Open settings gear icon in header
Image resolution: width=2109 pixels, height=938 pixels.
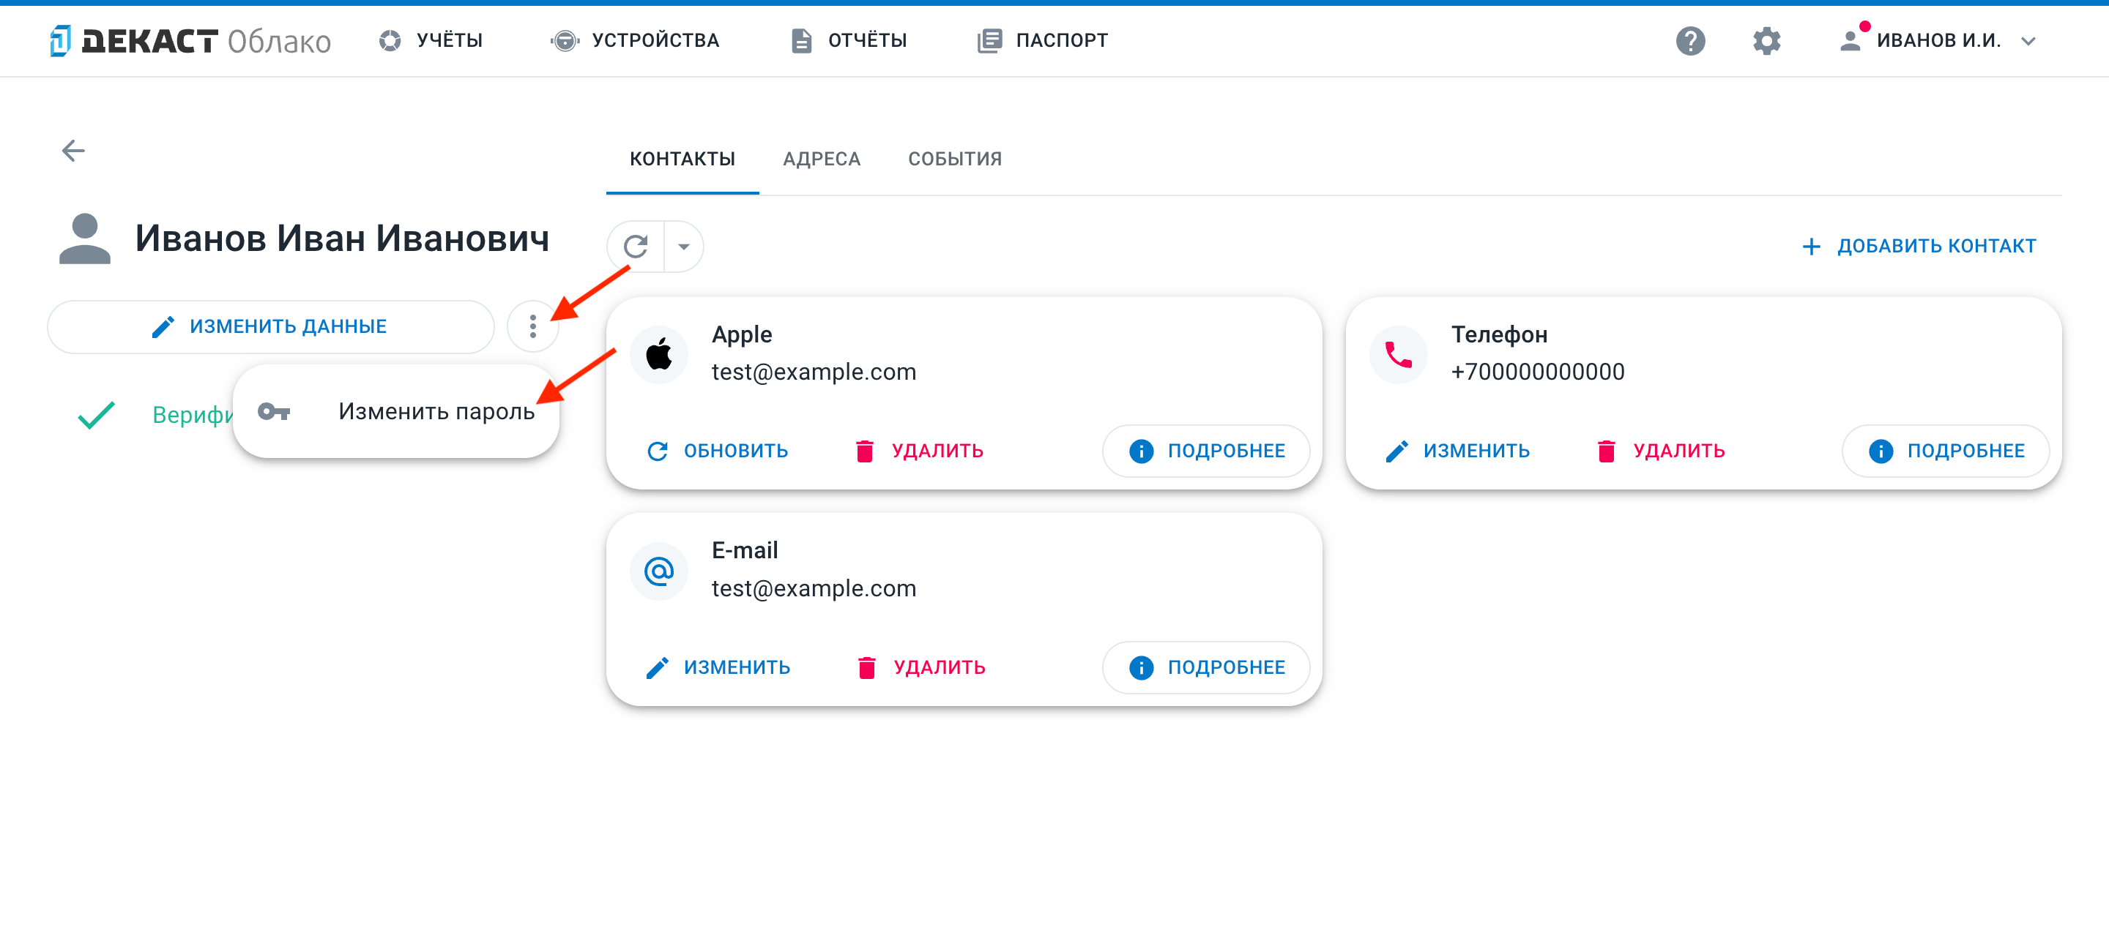pyautogui.click(x=1766, y=41)
